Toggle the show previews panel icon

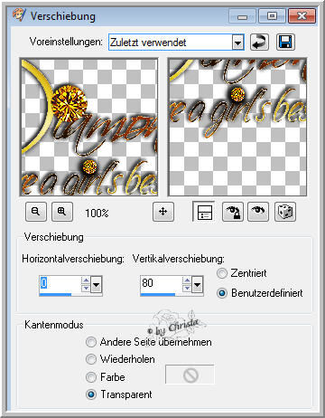coord(204,212)
